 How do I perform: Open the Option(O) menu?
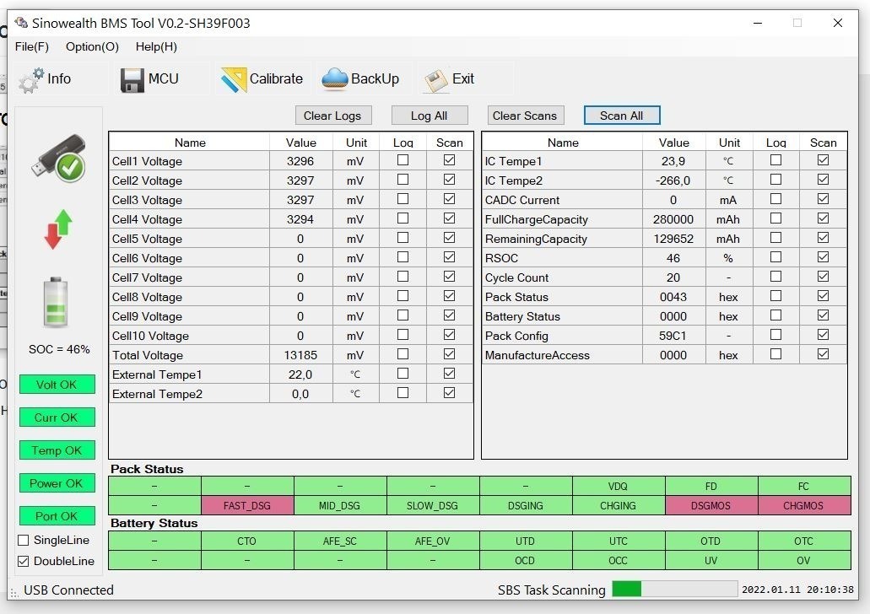click(x=92, y=46)
